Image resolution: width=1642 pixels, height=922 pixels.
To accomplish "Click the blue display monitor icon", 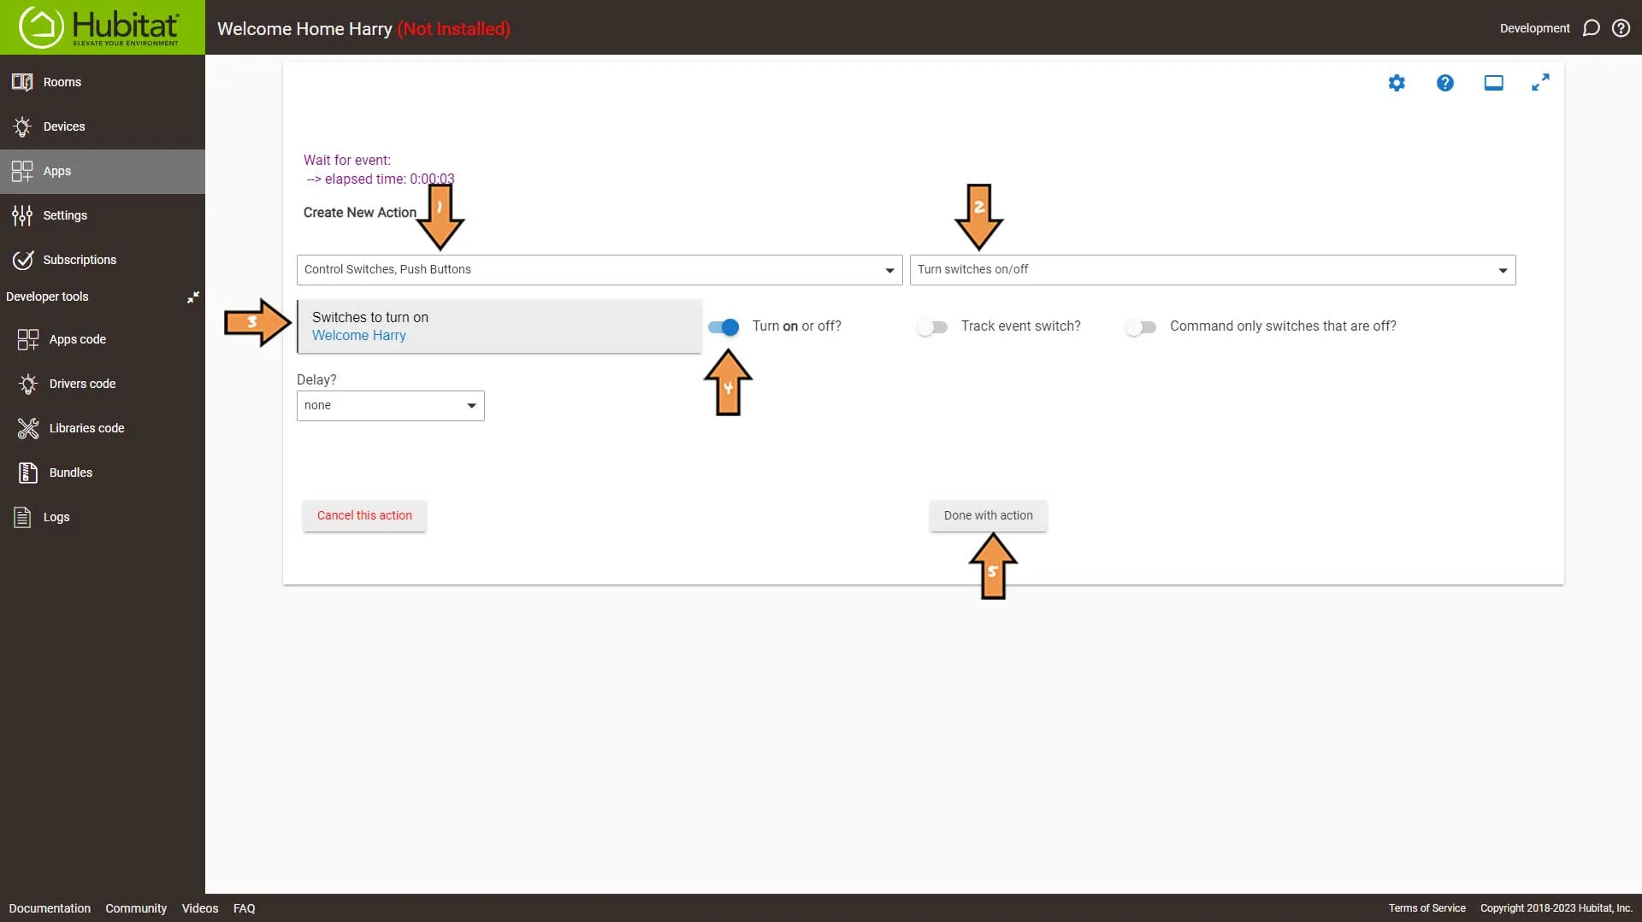I will pos(1493,83).
